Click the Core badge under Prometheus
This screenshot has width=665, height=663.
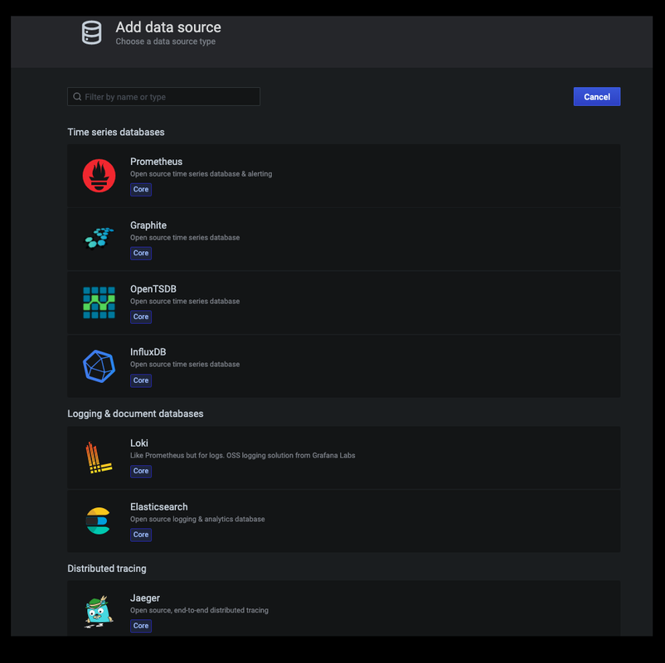click(x=141, y=190)
